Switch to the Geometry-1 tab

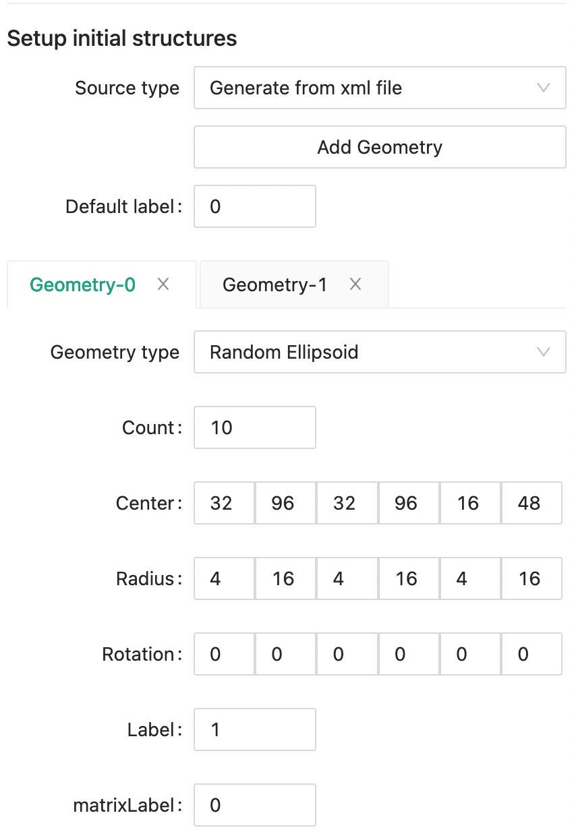[x=275, y=285]
